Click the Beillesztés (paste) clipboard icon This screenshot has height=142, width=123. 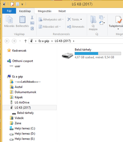(22, 19)
